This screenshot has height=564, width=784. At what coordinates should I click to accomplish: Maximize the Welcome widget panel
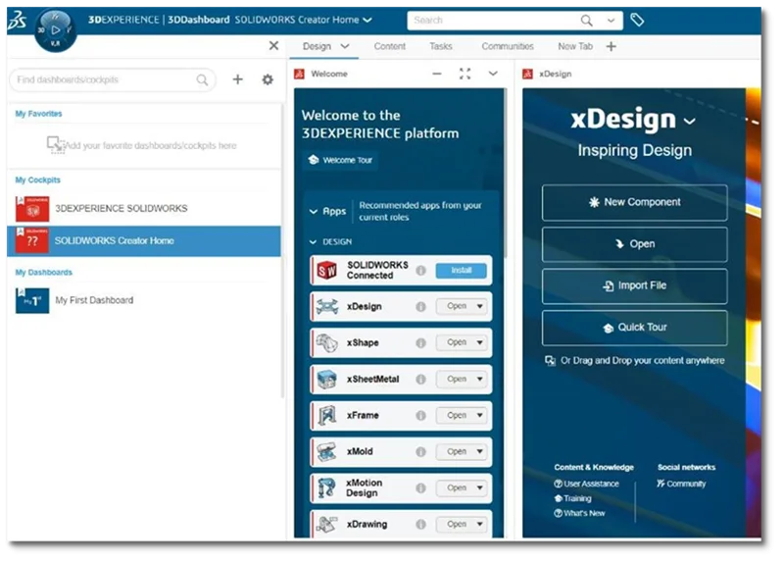(465, 74)
